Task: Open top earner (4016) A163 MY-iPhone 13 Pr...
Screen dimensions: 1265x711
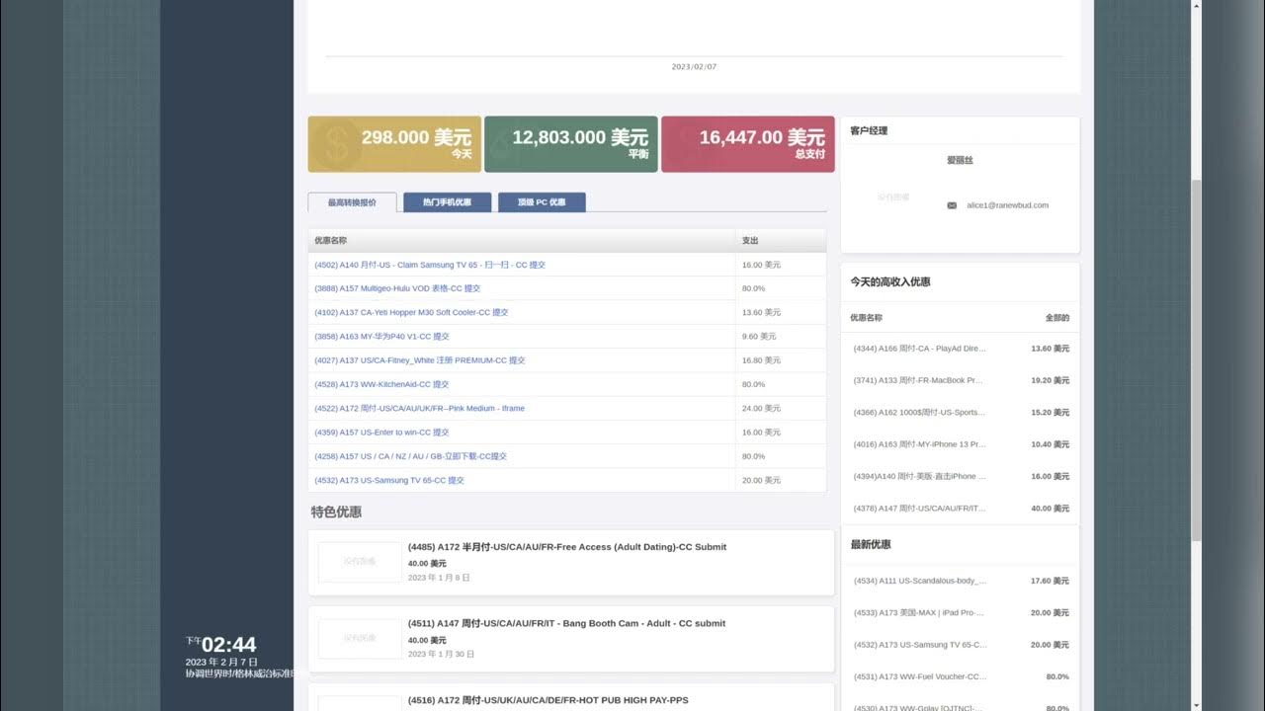Action: [920, 444]
